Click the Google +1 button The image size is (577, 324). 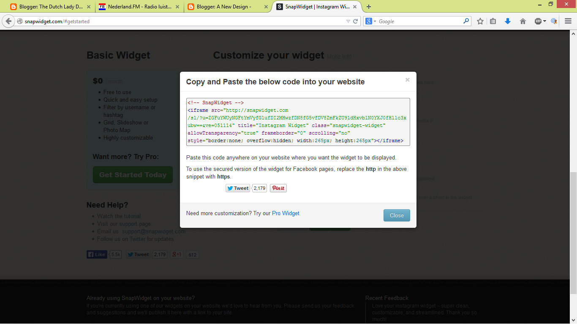pyautogui.click(x=177, y=254)
